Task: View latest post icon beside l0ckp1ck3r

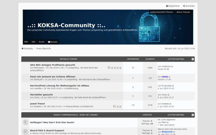Action: coord(174,132)
